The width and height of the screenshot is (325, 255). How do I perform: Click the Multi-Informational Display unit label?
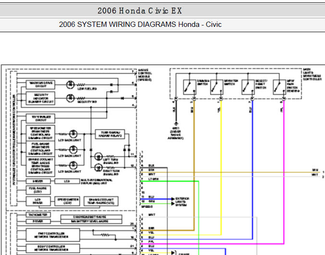pyautogui.click(x=97, y=182)
